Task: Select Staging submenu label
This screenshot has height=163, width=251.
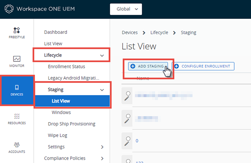Action: coord(56,90)
